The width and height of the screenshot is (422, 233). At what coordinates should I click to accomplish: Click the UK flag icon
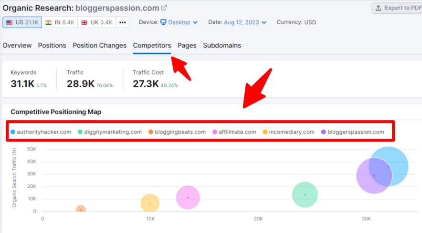84,22
